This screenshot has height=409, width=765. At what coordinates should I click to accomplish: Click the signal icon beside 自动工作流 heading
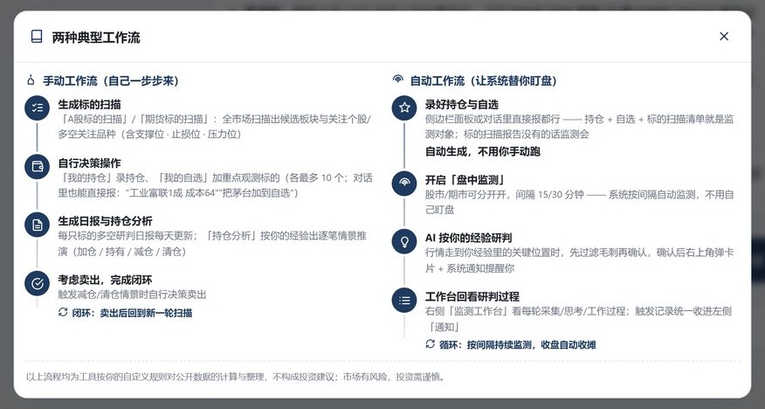click(x=398, y=80)
